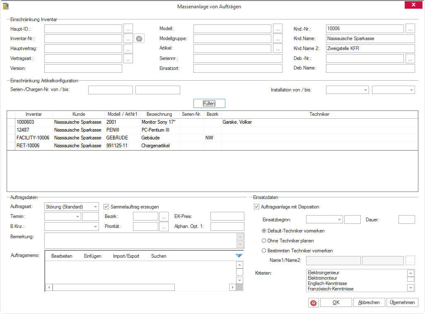This screenshot has height=314, width=425.
Task: Toggle Auftragsanlage mit Disposition checkbox
Action: tap(256, 207)
